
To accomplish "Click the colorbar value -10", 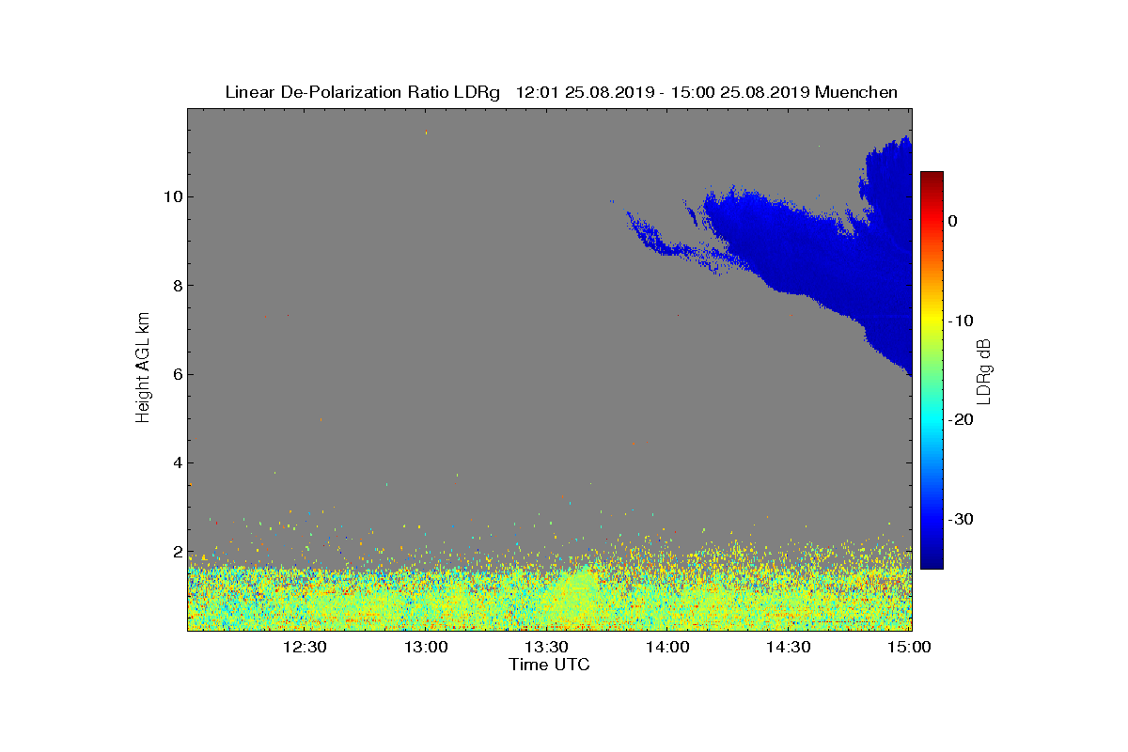I will (960, 321).
